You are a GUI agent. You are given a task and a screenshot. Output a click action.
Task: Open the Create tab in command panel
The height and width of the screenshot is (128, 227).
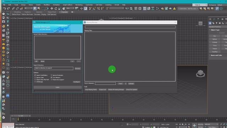(x=210, y=19)
